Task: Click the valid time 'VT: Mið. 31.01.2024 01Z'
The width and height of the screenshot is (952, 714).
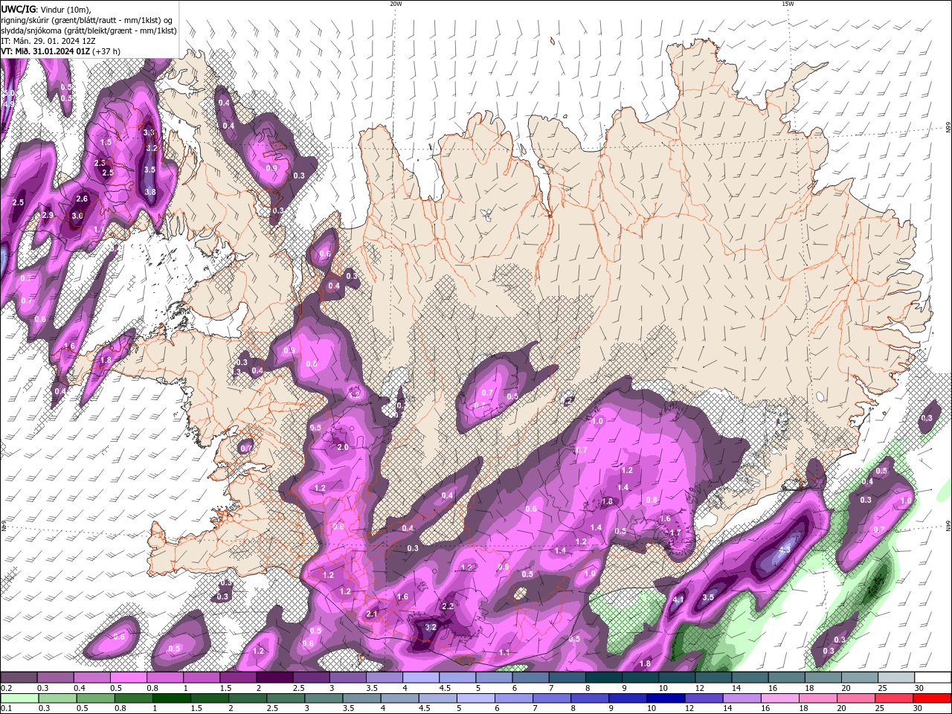Action: tap(46, 51)
